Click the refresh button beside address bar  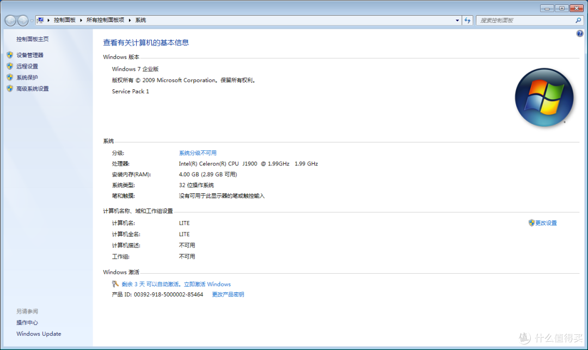point(468,20)
